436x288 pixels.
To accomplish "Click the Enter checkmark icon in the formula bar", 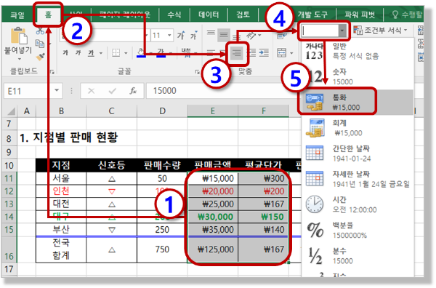I will coord(113,91).
